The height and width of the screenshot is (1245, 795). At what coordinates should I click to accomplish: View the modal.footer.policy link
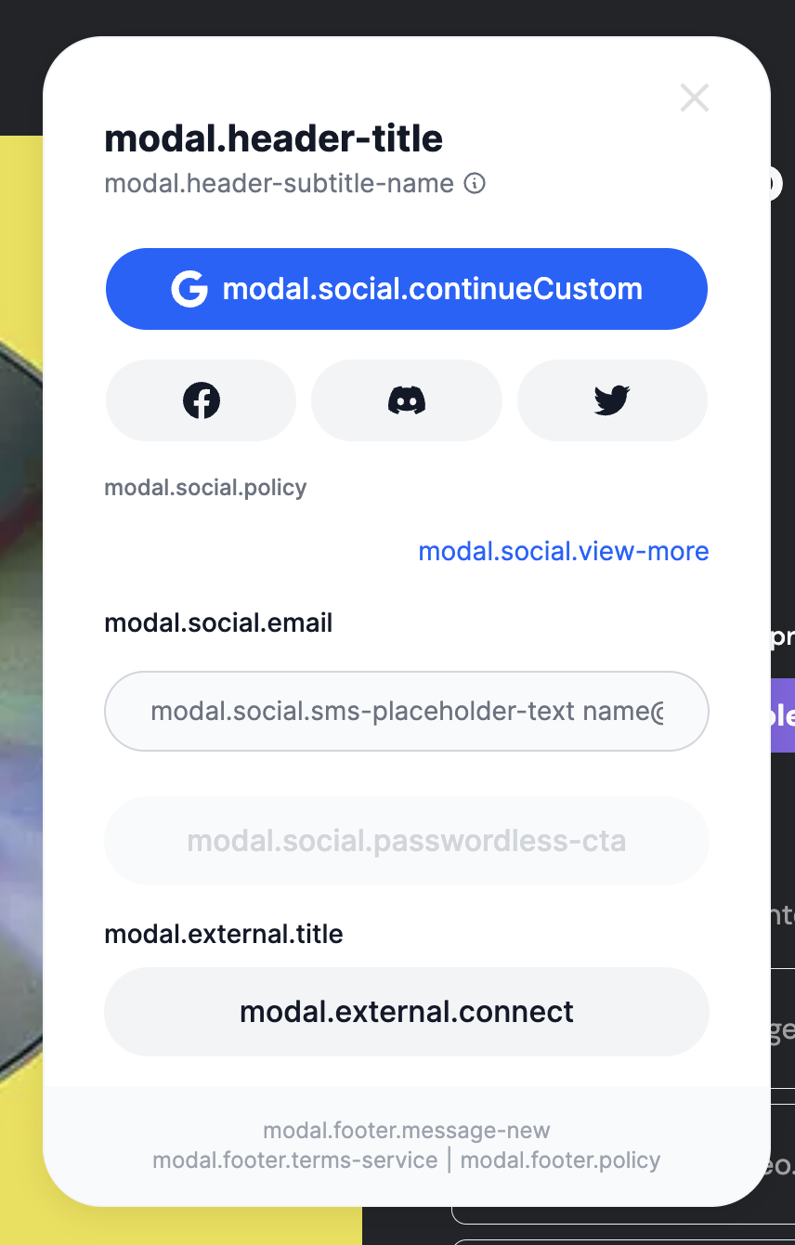[x=560, y=1160]
